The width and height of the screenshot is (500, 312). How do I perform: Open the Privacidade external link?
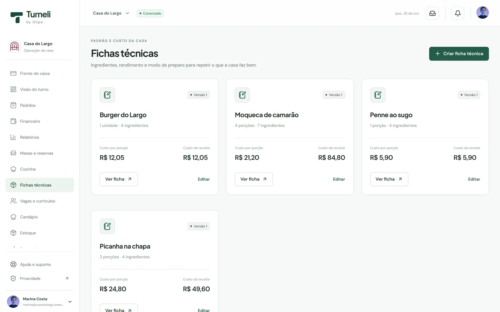click(x=40, y=278)
